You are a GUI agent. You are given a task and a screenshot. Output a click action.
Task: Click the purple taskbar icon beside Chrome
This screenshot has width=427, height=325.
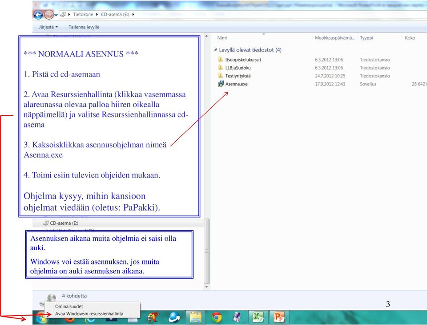coord(237,317)
